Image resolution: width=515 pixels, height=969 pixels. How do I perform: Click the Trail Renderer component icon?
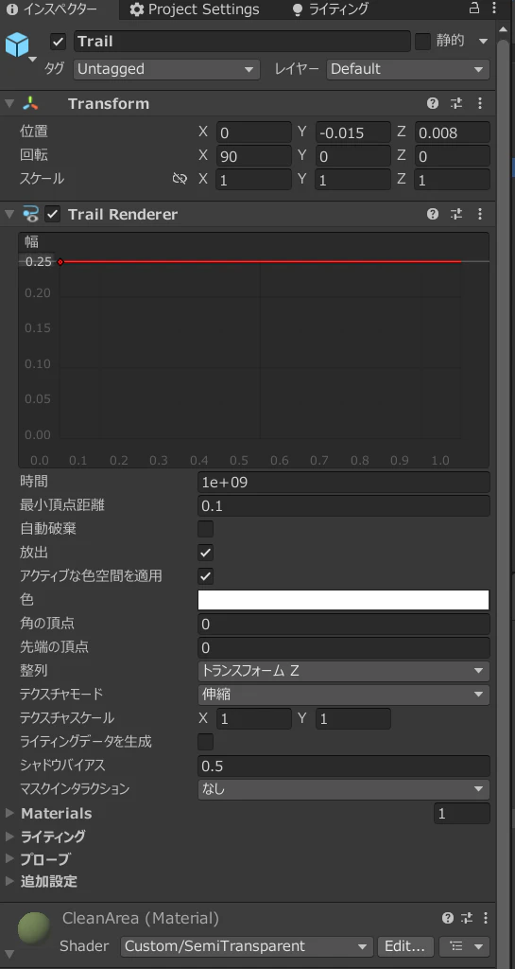point(30,215)
